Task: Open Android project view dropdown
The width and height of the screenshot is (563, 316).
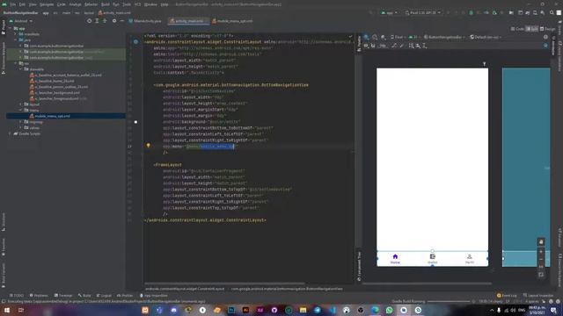Action: click(x=21, y=21)
